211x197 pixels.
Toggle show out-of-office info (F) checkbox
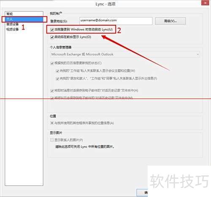[57, 78]
